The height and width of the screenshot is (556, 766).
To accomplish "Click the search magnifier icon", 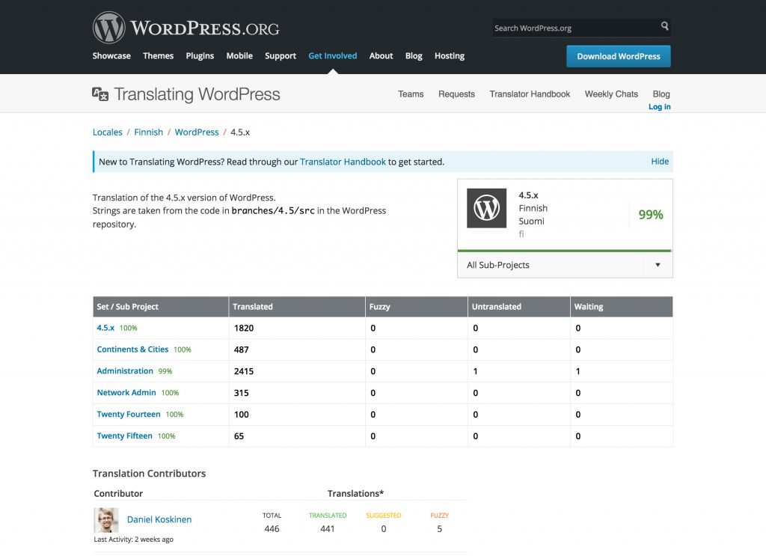I will point(664,26).
